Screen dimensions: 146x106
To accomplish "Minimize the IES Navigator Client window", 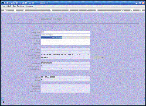I will point(137,3).
